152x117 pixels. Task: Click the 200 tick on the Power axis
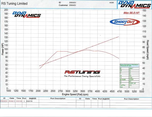6,10
